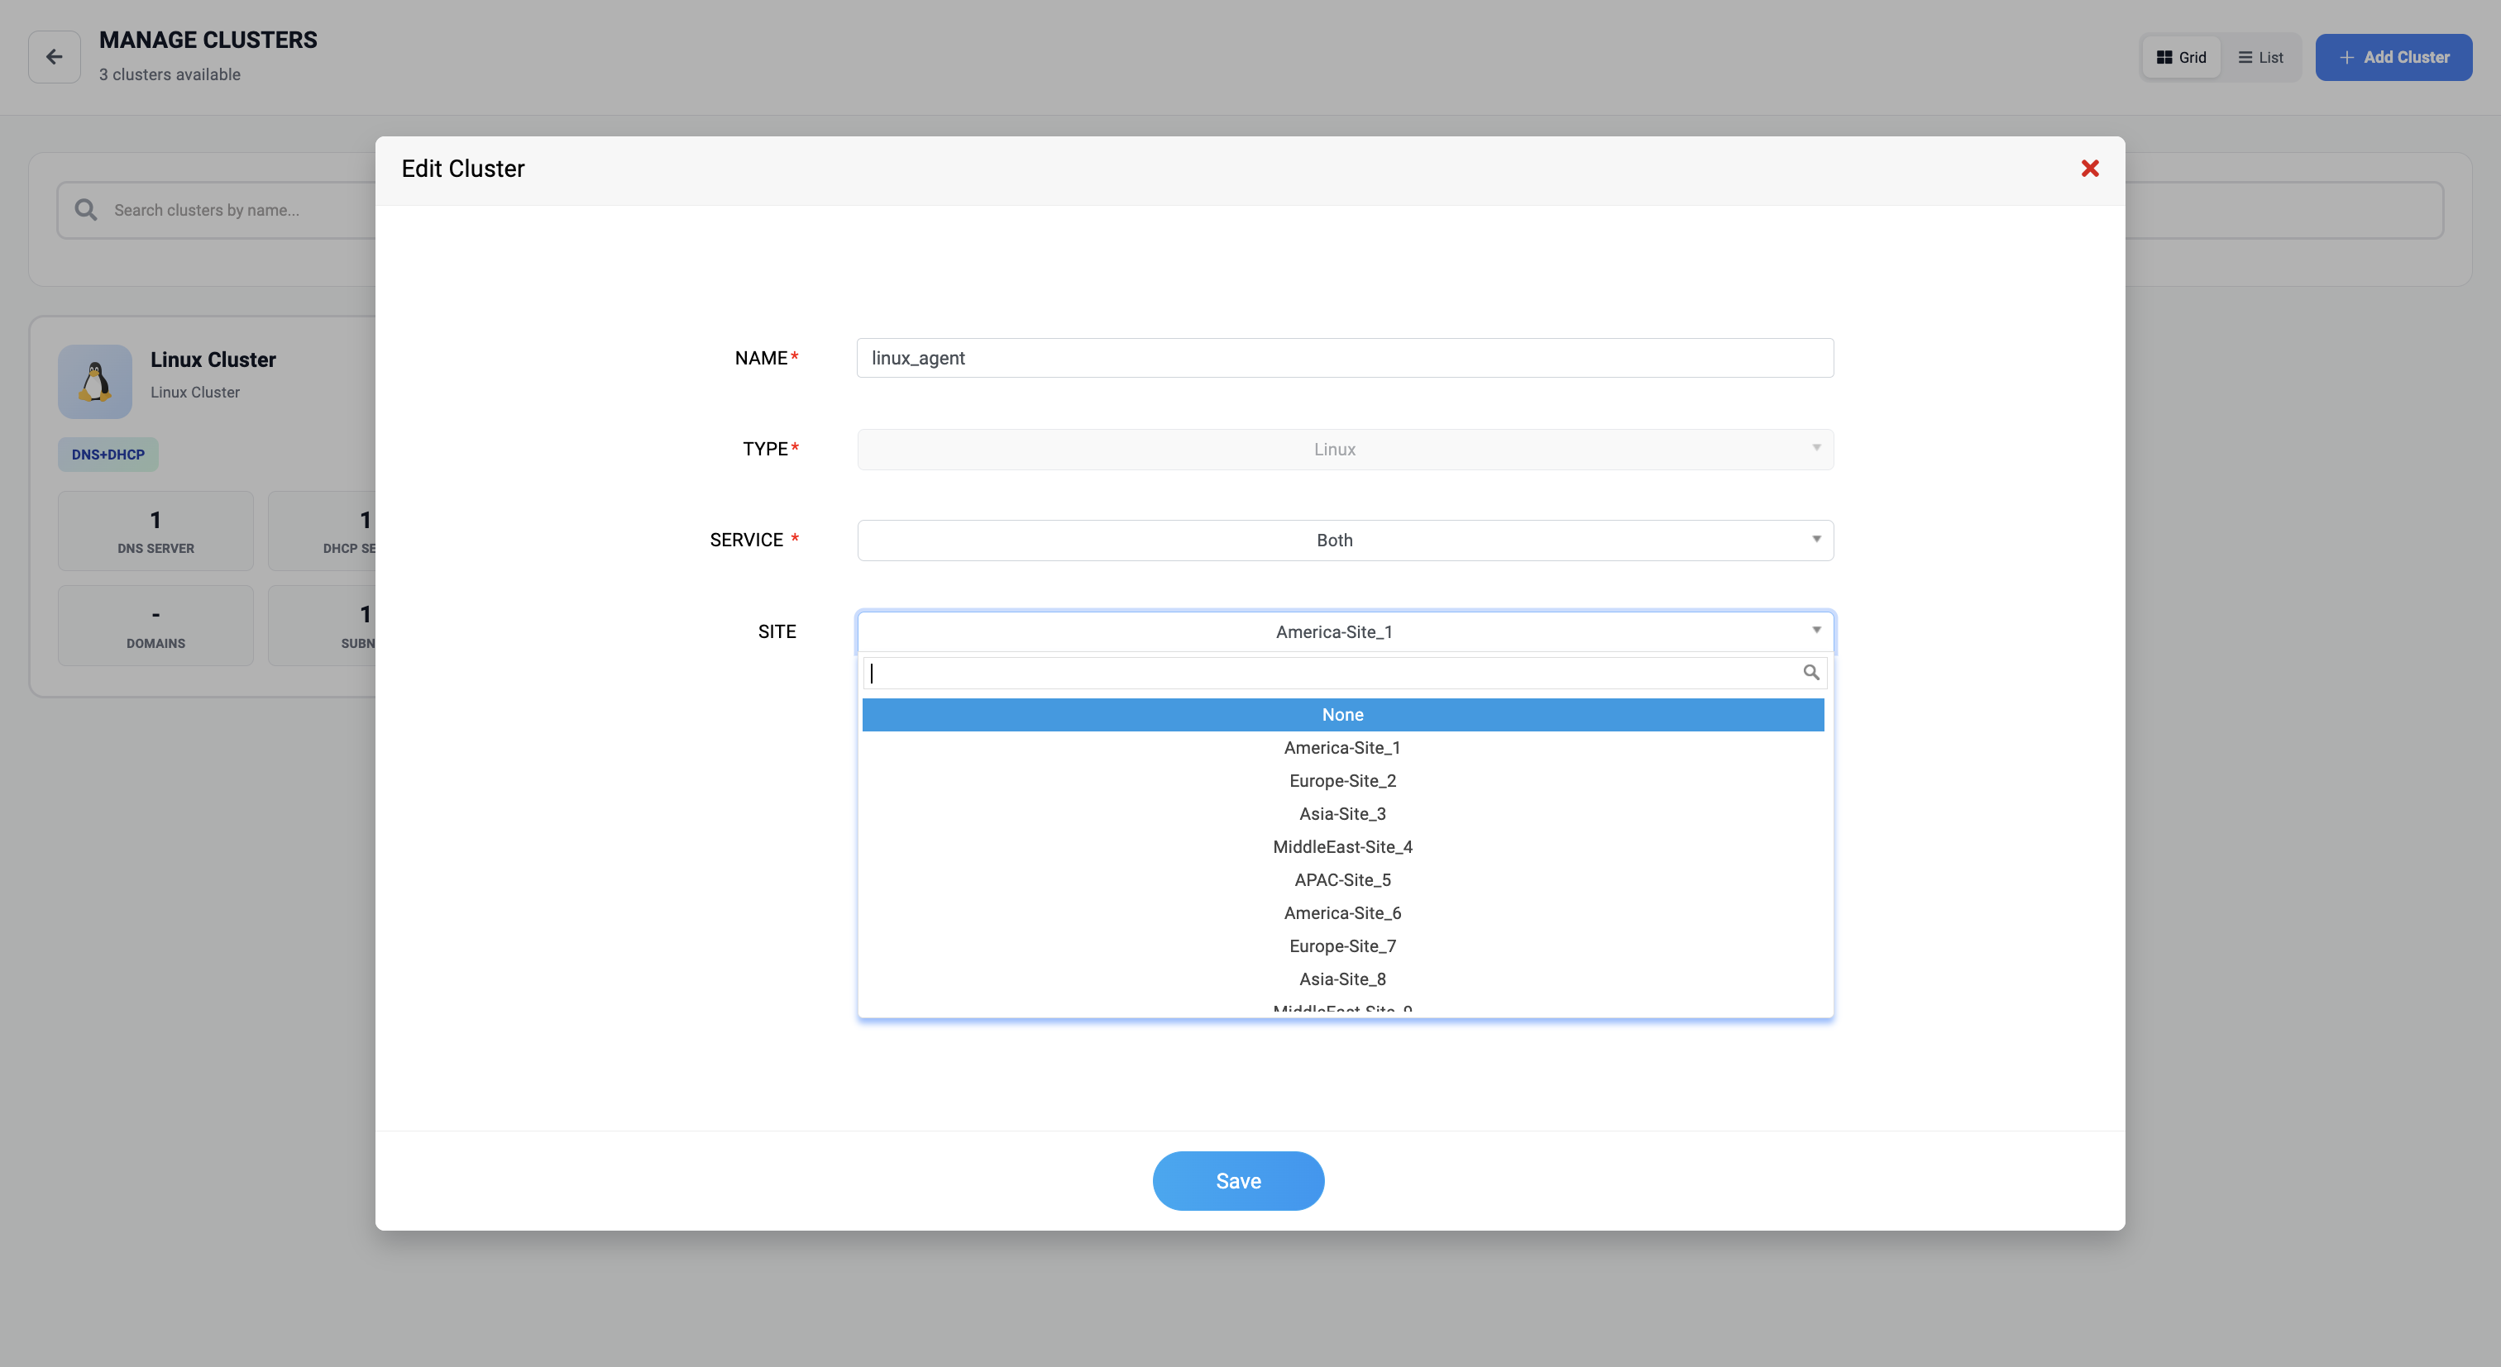Select None from the site list
The width and height of the screenshot is (2501, 1367).
point(1341,715)
